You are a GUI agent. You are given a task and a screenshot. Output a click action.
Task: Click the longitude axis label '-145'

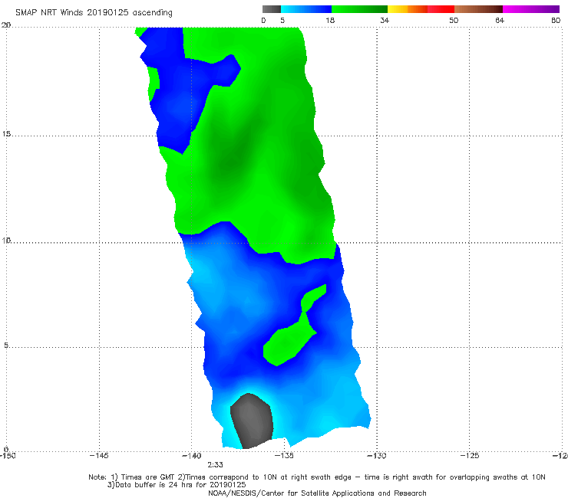99,455
